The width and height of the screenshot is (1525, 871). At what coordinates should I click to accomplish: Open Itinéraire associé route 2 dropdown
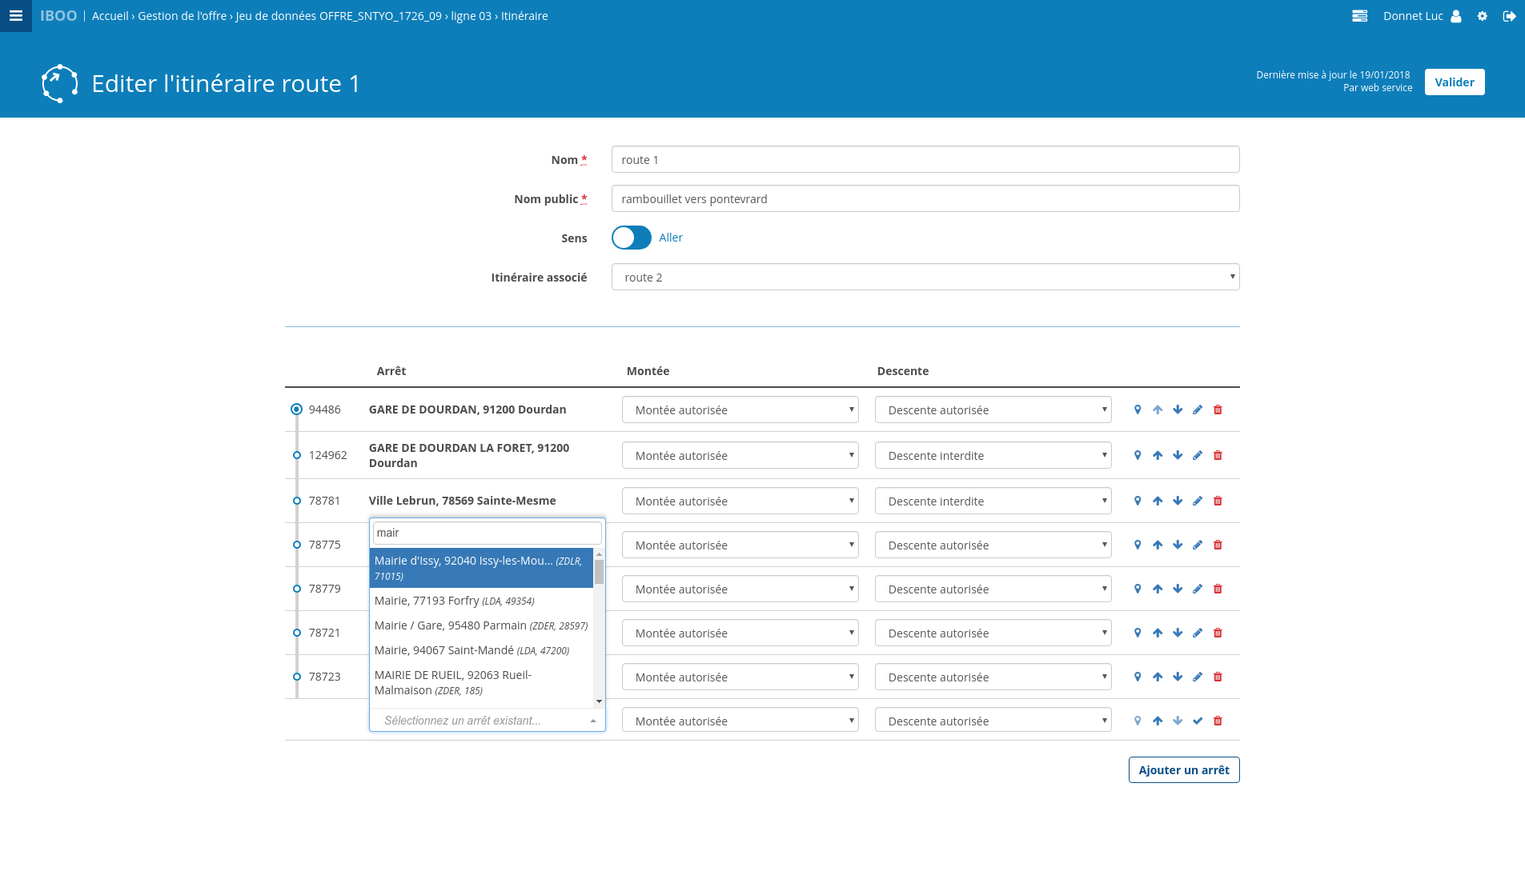point(925,278)
